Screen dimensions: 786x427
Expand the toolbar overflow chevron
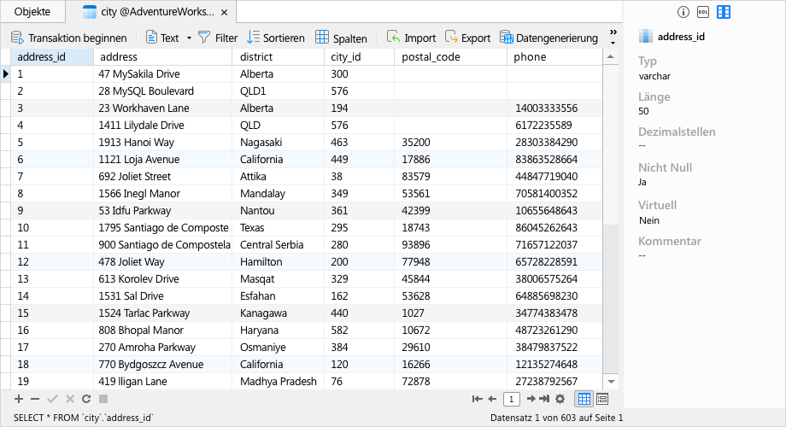click(x=613, y=38)
